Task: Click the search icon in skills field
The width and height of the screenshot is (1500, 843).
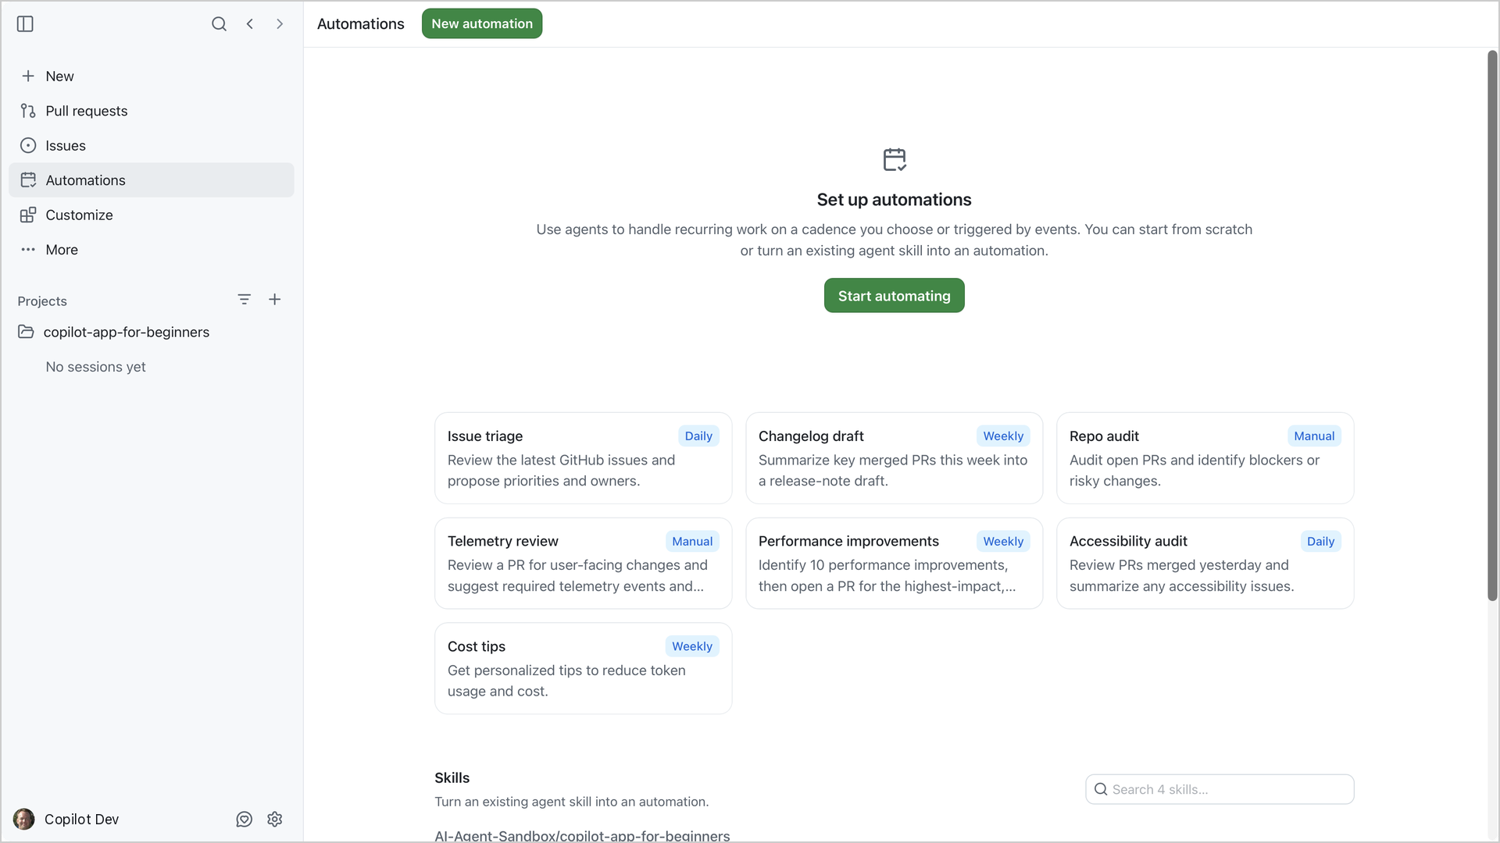Action: 1101,789
